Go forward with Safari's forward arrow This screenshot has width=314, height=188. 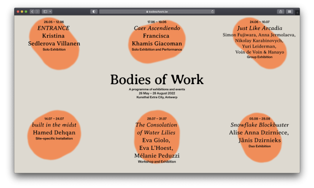coord(37,11)
